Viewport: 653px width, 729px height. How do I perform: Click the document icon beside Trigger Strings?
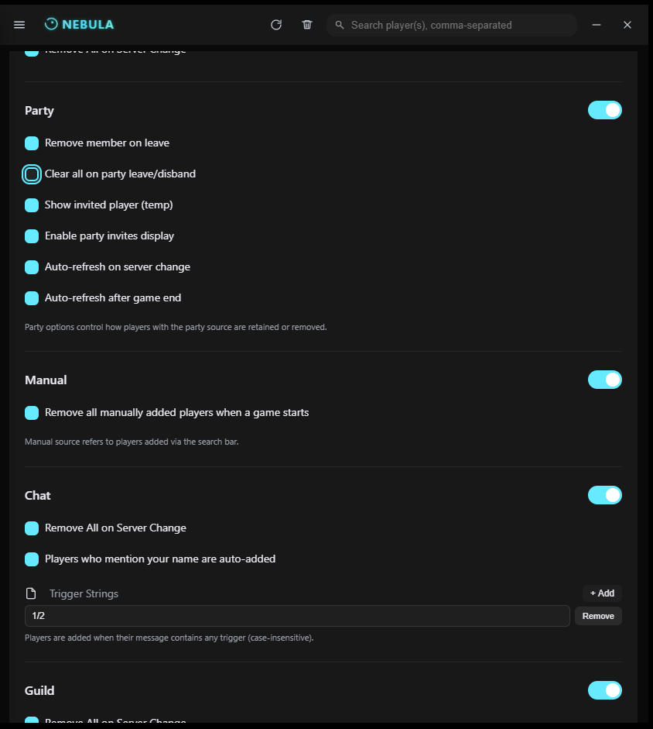coord(31,593)
